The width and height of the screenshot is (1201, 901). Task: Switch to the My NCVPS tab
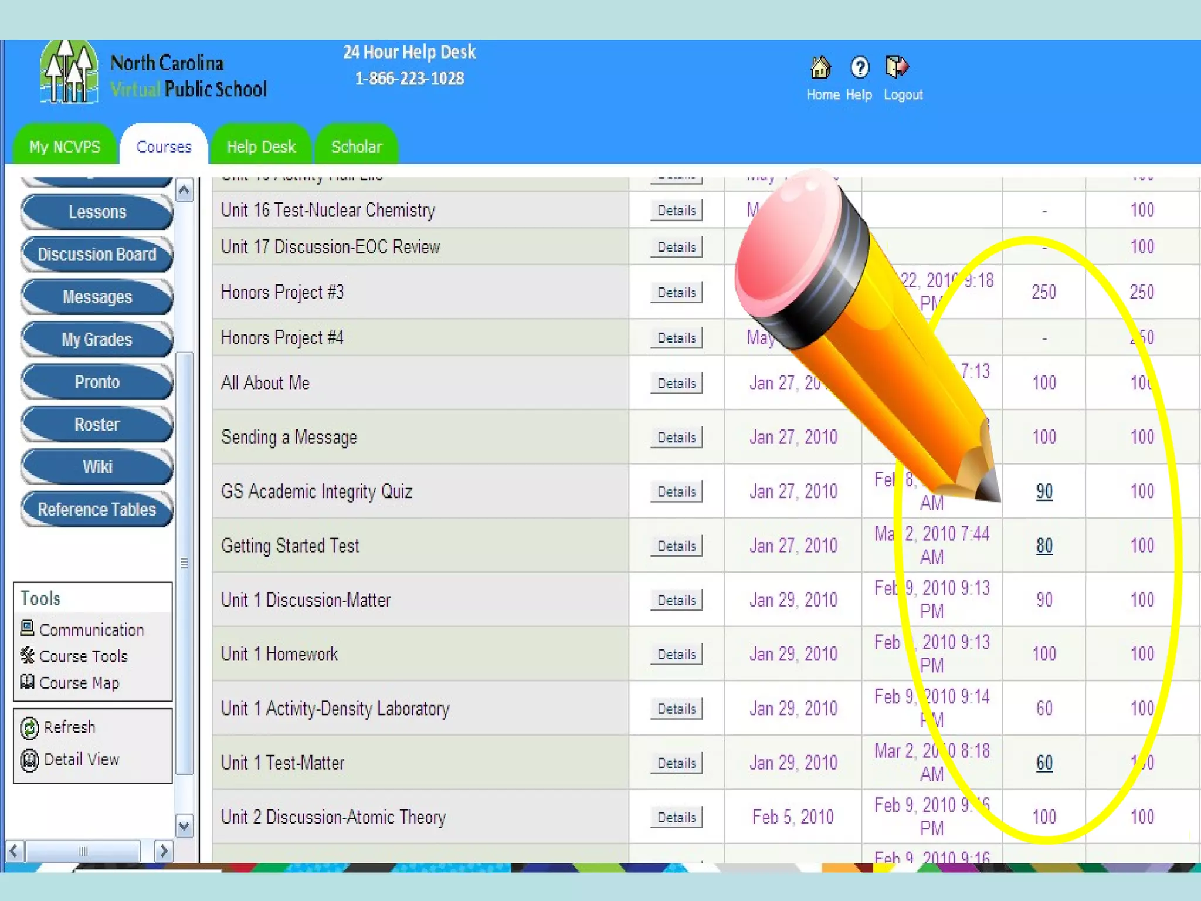click(x=65, y=146)
